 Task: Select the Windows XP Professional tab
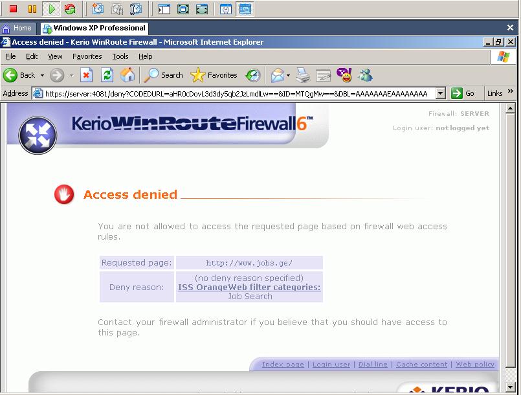click(94, 28)
